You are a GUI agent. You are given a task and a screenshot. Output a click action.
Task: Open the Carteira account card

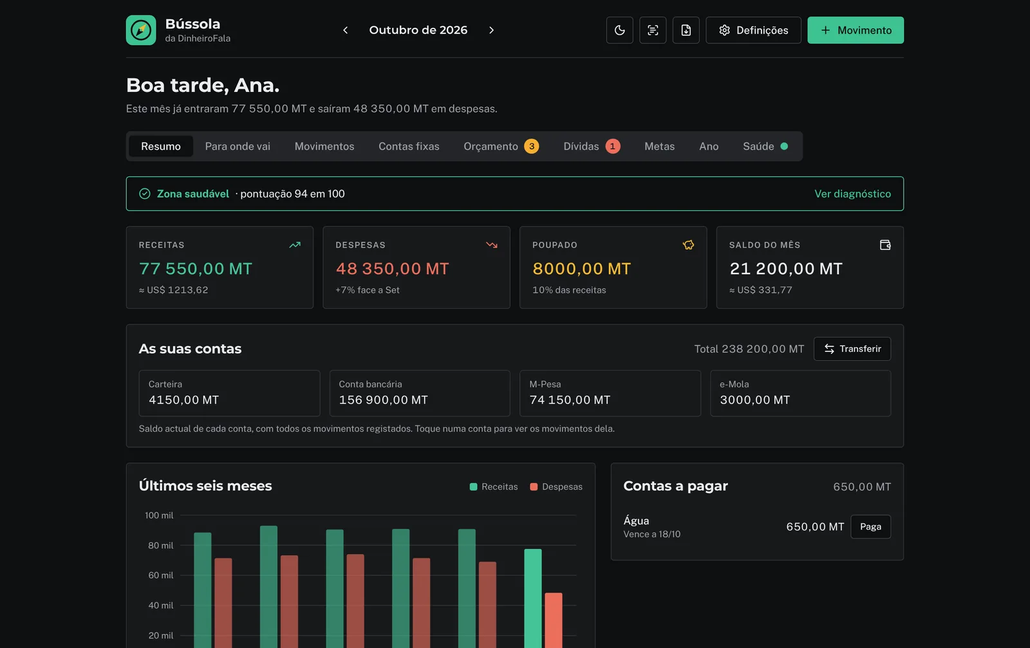(229, 393)
